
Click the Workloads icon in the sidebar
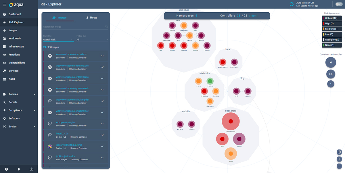[4, 39]
